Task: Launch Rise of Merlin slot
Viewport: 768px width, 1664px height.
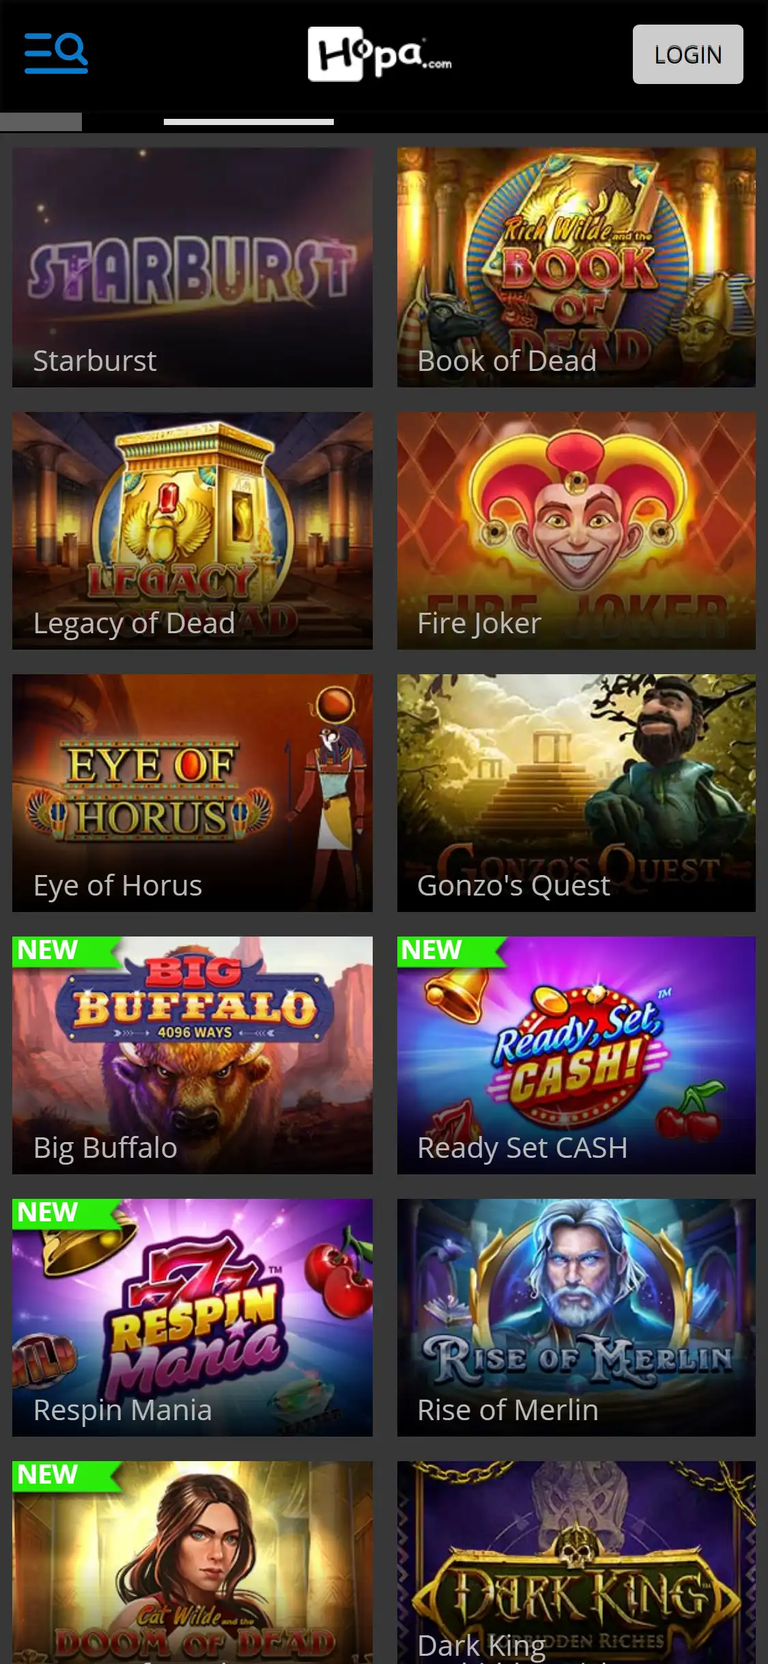Action: point(576,1317)
